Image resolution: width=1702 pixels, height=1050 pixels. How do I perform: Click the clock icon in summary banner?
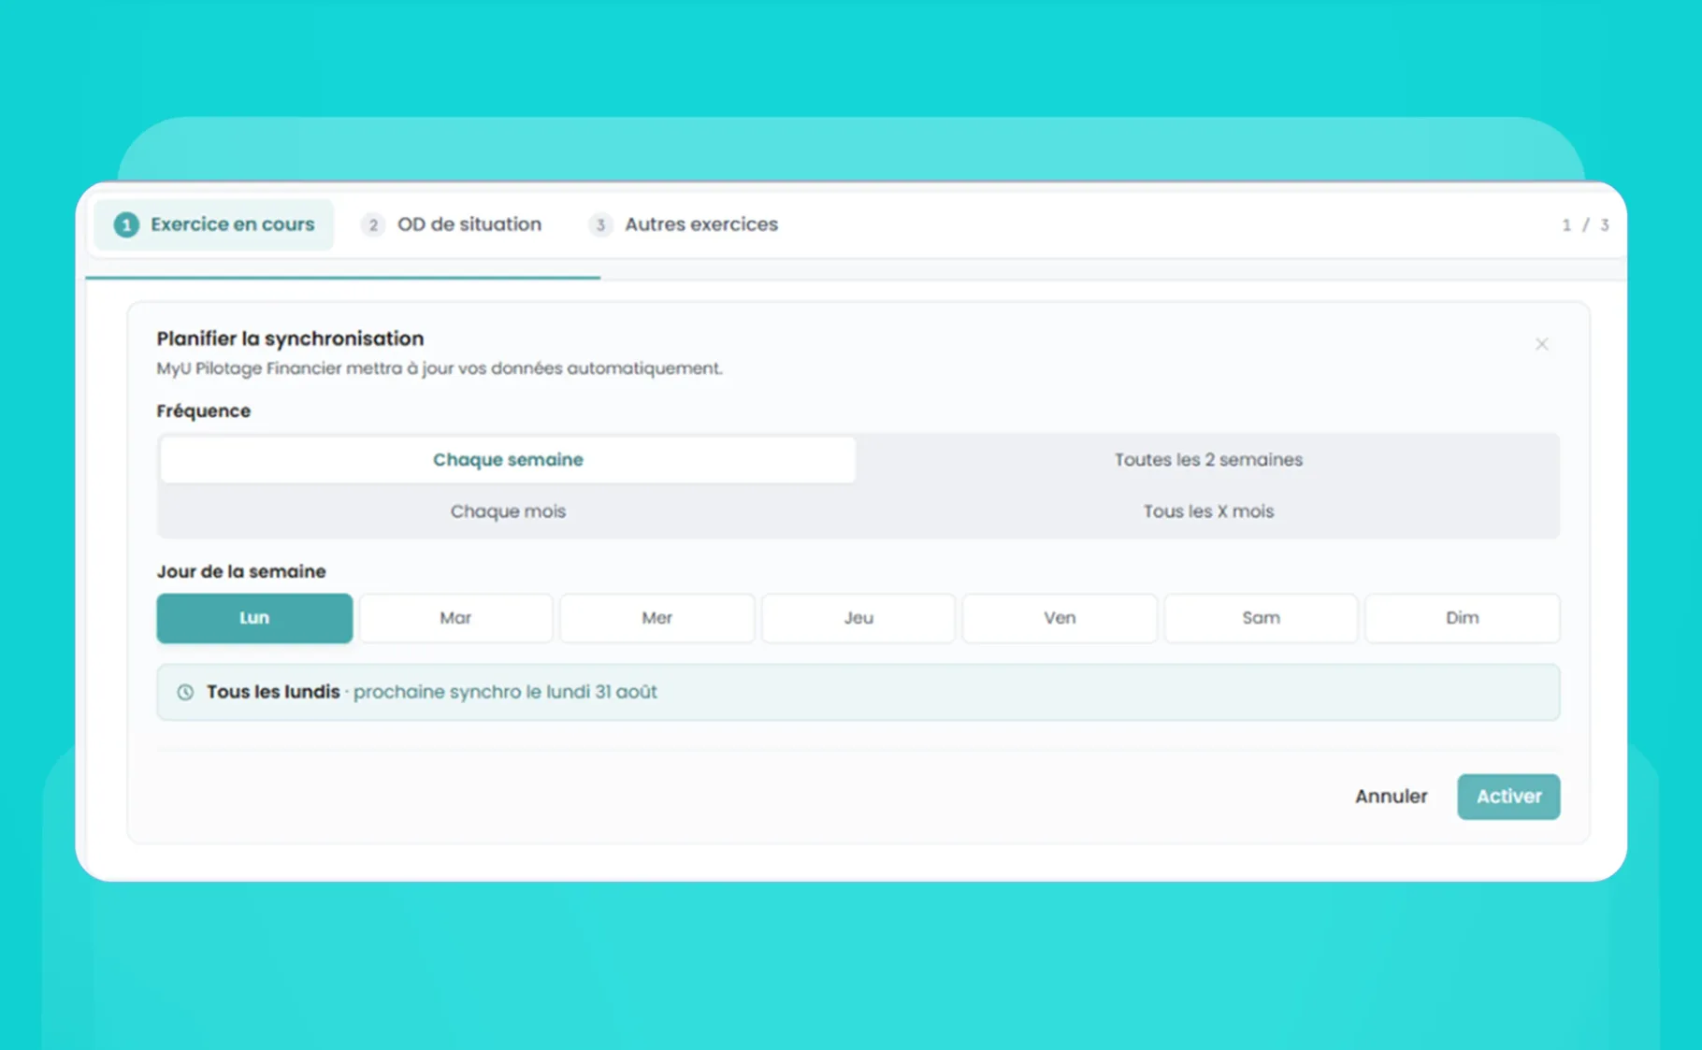[x=185, y=692]
